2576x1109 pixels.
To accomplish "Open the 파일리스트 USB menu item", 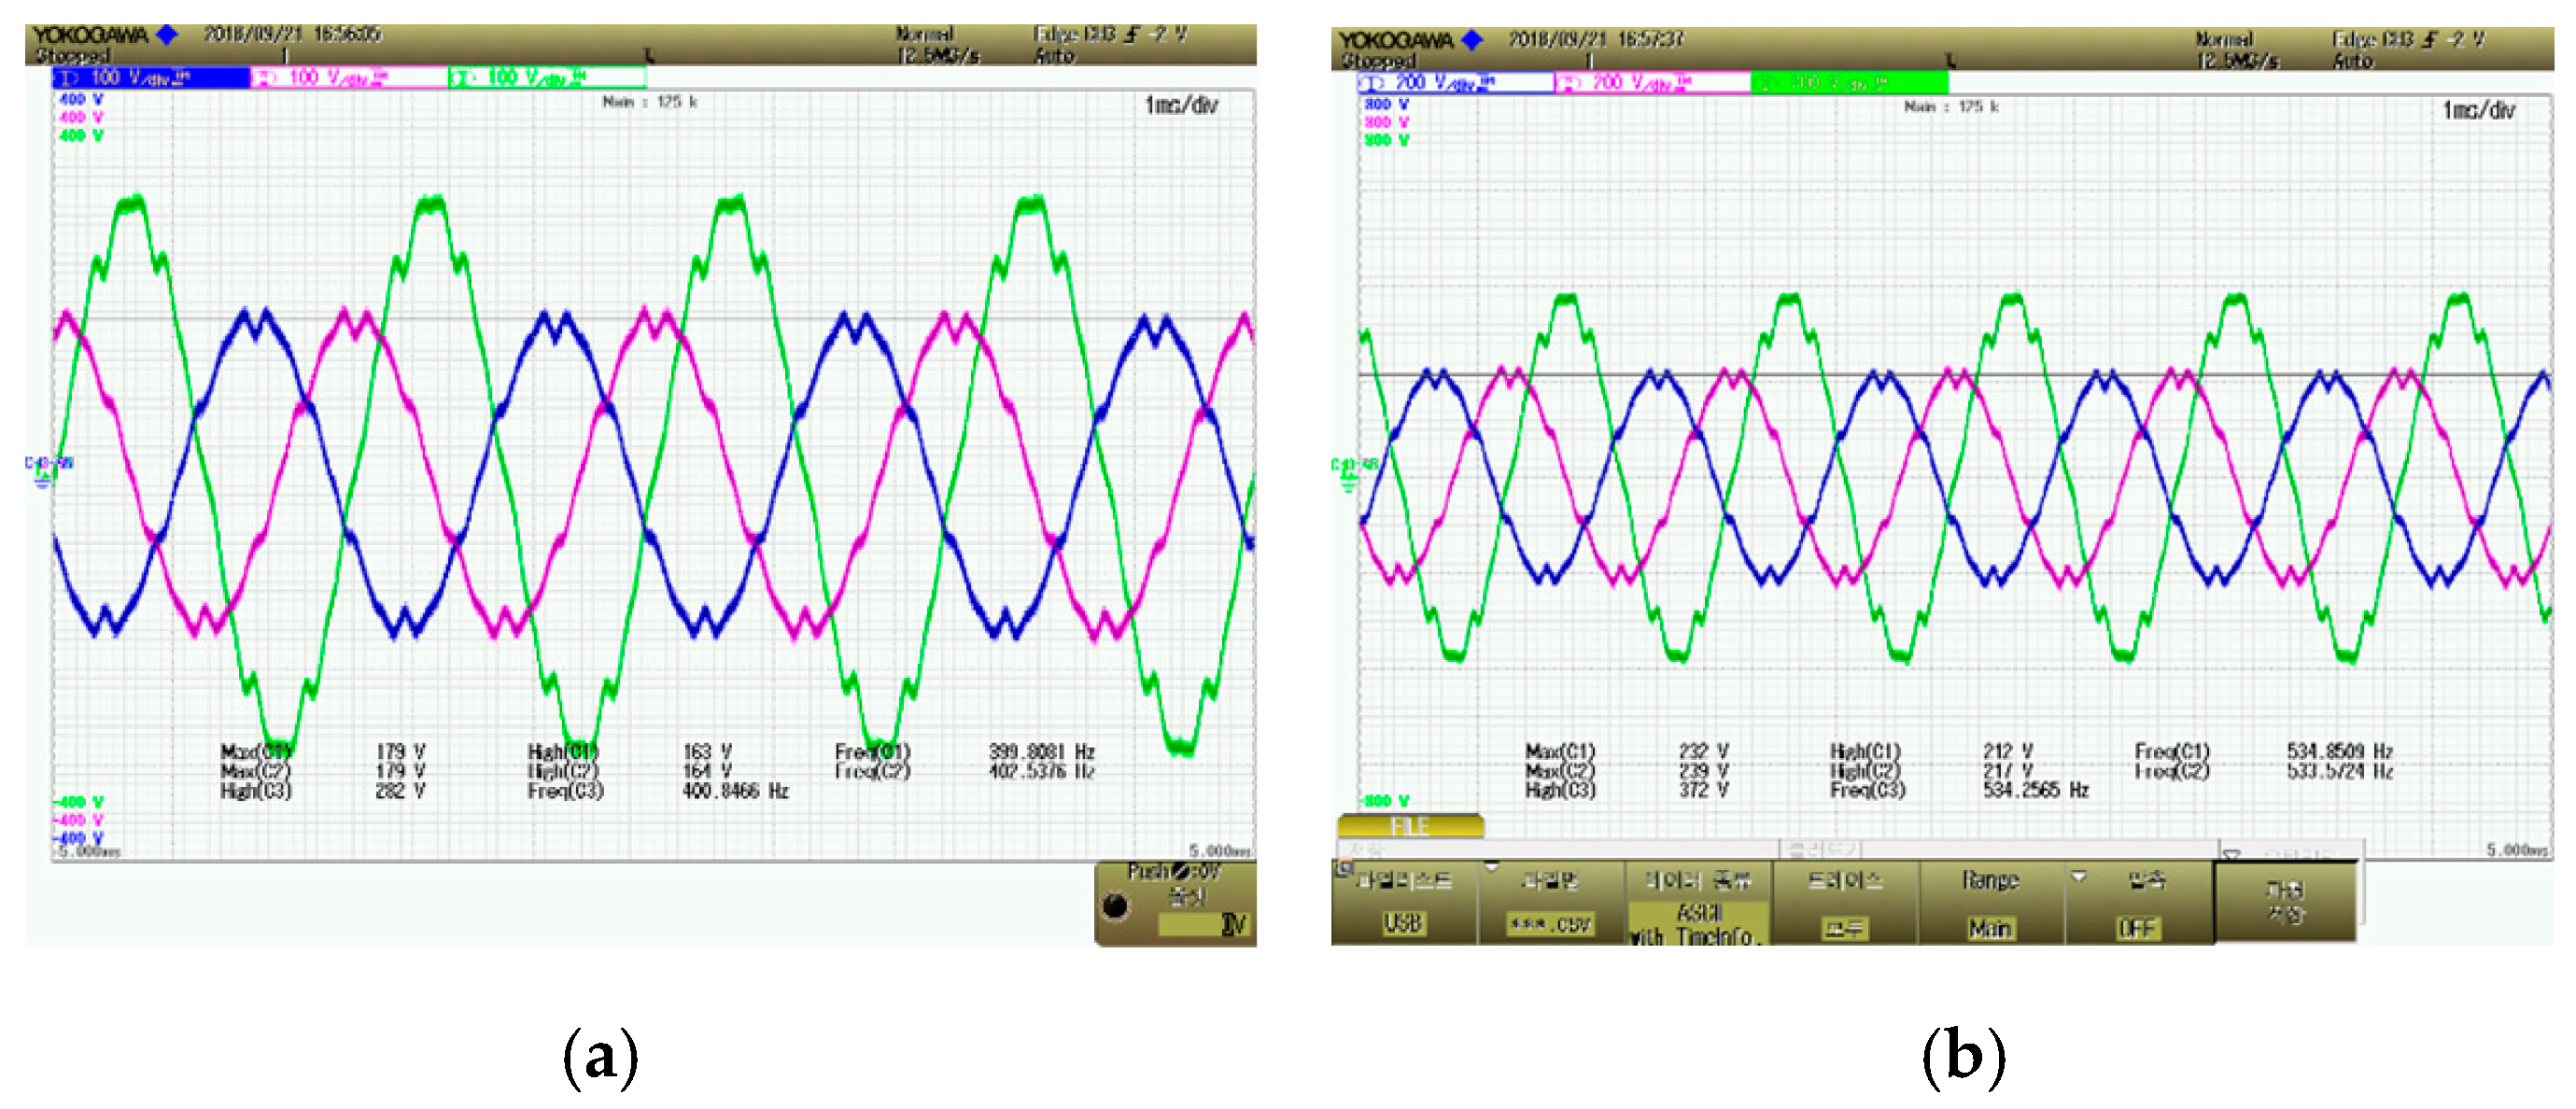I will [1403, 903].
